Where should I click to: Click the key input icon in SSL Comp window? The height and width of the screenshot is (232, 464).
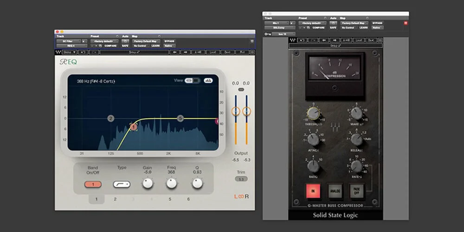268,34
